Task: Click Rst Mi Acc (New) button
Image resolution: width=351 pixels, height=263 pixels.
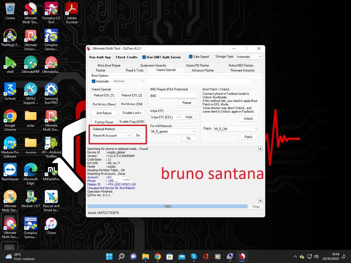Action: tap(104, 104)
